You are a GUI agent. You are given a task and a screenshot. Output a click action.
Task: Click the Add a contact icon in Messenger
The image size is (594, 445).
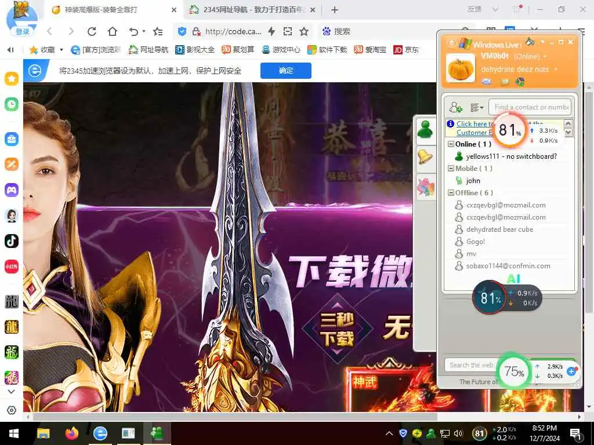coord(456,107)
